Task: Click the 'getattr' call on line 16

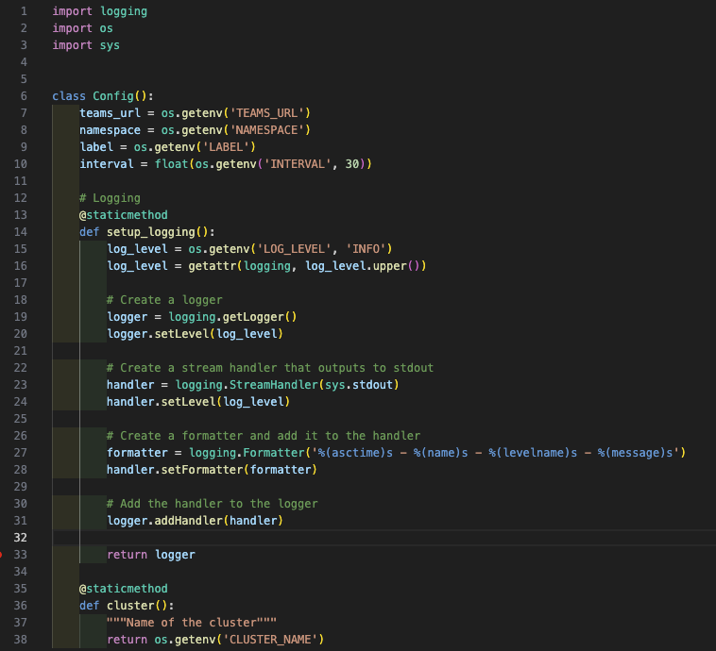Action: (213, 266)
